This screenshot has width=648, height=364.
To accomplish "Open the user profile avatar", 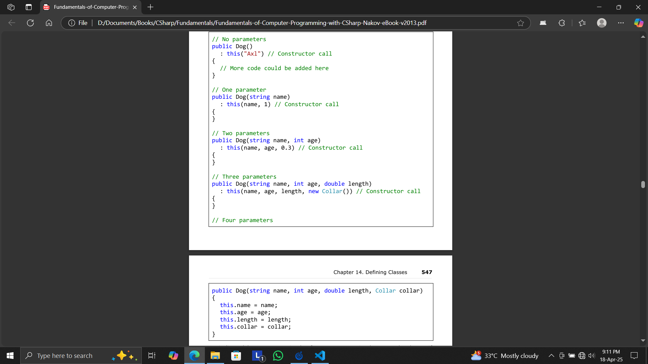I will (602, 23).
